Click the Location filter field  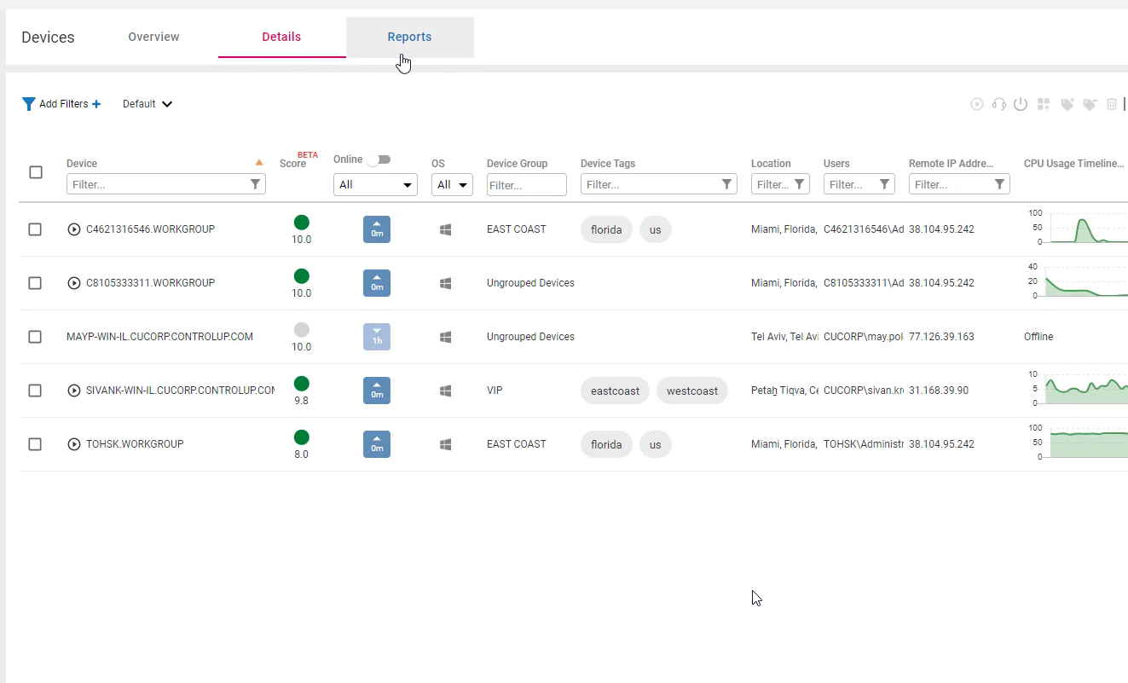780,184
